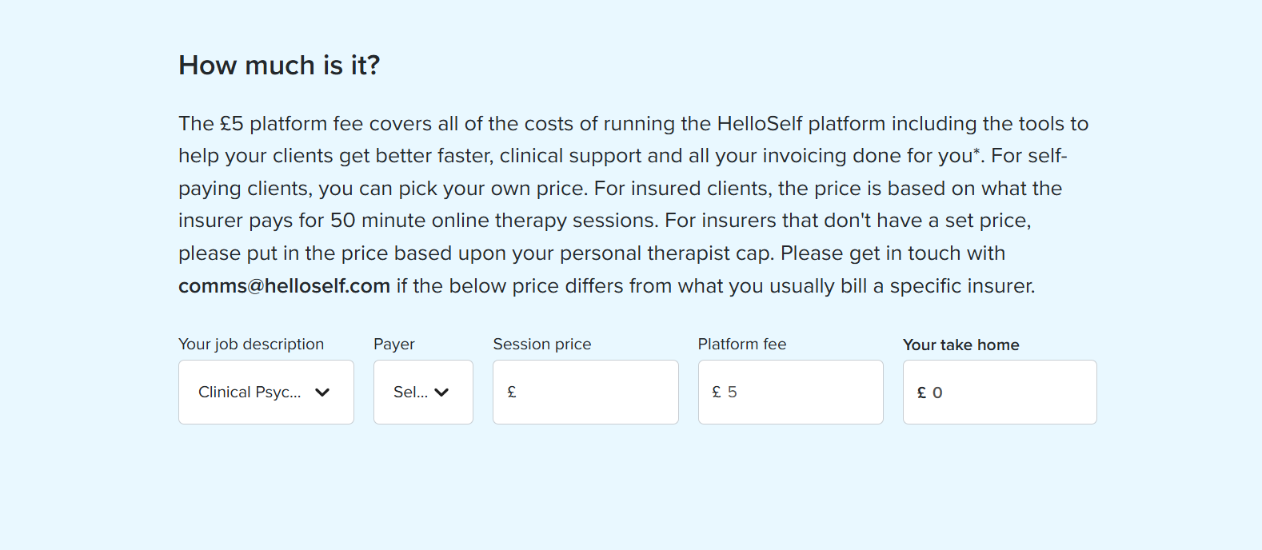The image size is (1262, 550).
Task: Click pound symbol in Session price box
Action: pyautogui.click(x=512, y=392)
